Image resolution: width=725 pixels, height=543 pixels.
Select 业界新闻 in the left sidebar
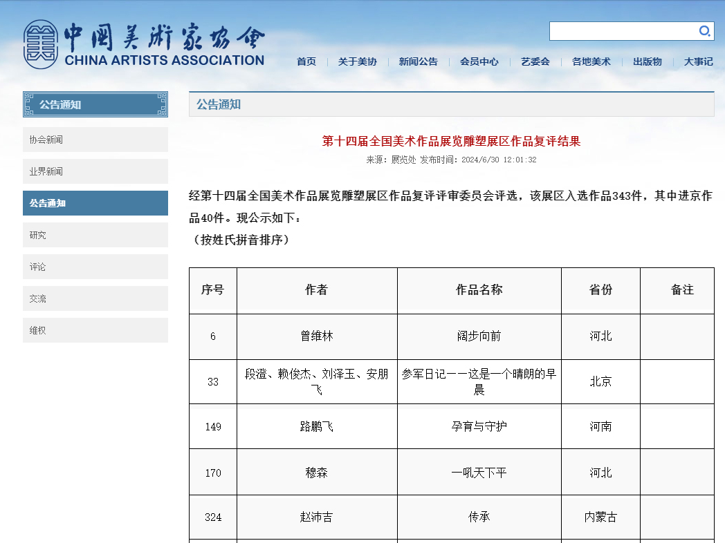pos(95,171)
